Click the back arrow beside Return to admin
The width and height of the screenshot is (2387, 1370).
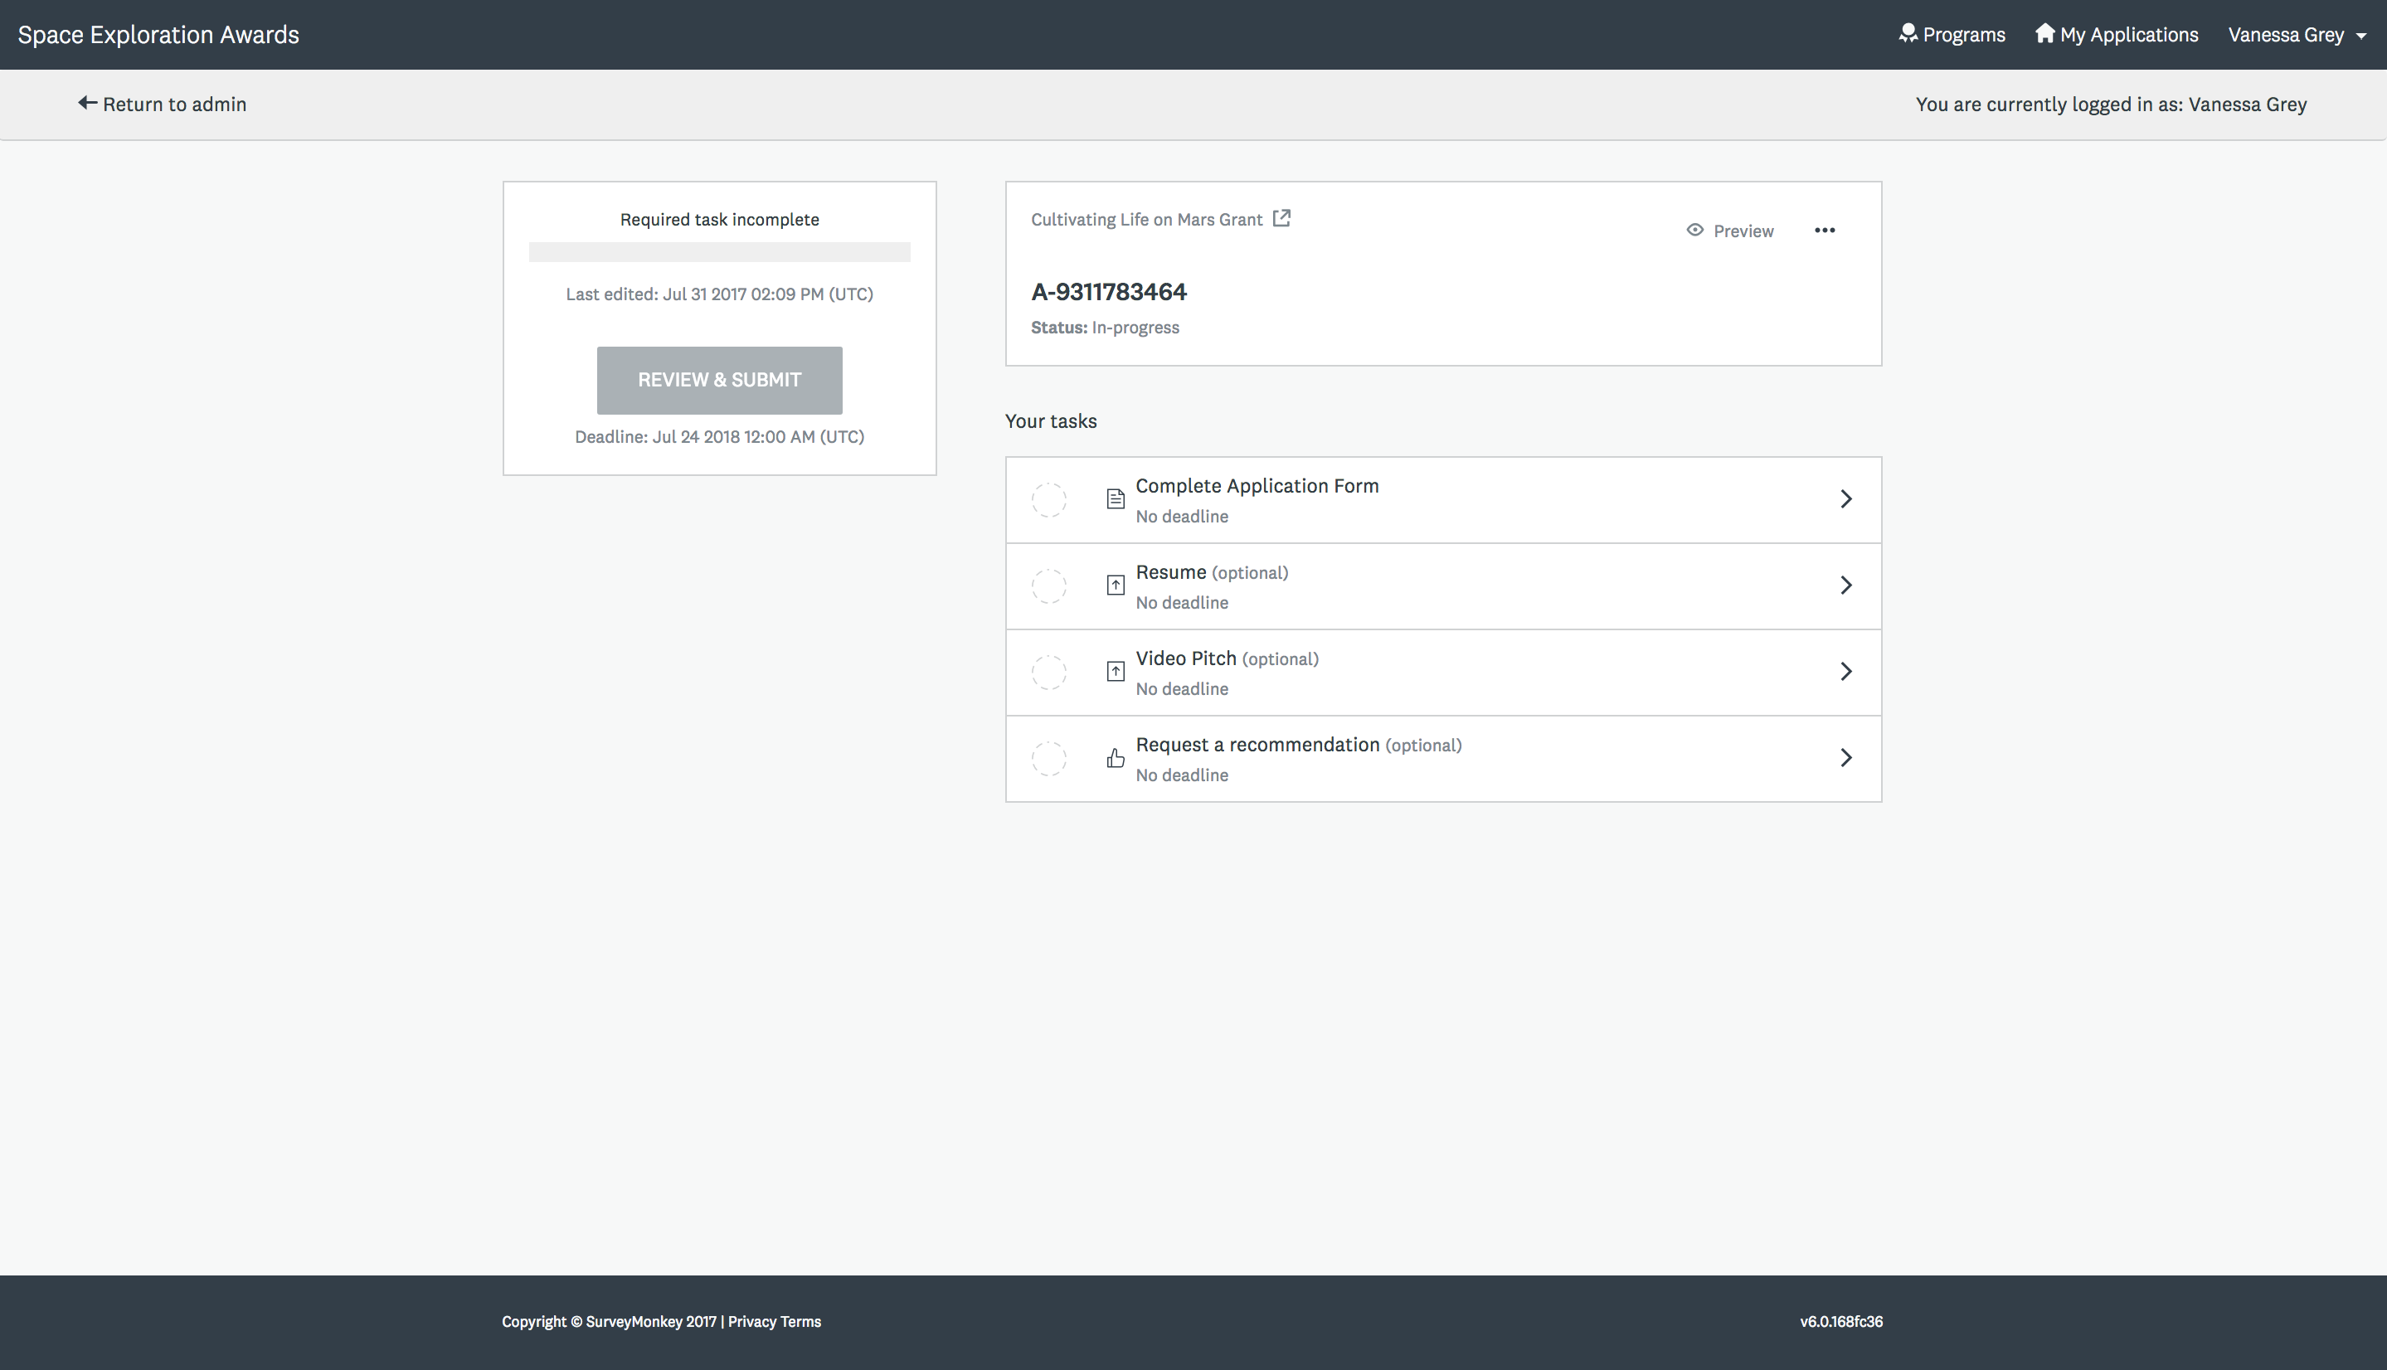[x=86, y=104]
